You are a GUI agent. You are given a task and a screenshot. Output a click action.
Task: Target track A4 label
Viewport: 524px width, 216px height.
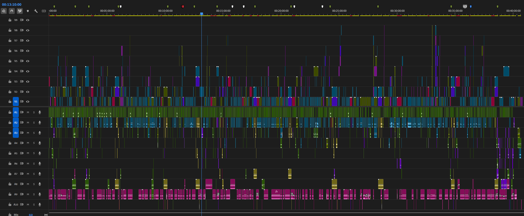(16, 143)
